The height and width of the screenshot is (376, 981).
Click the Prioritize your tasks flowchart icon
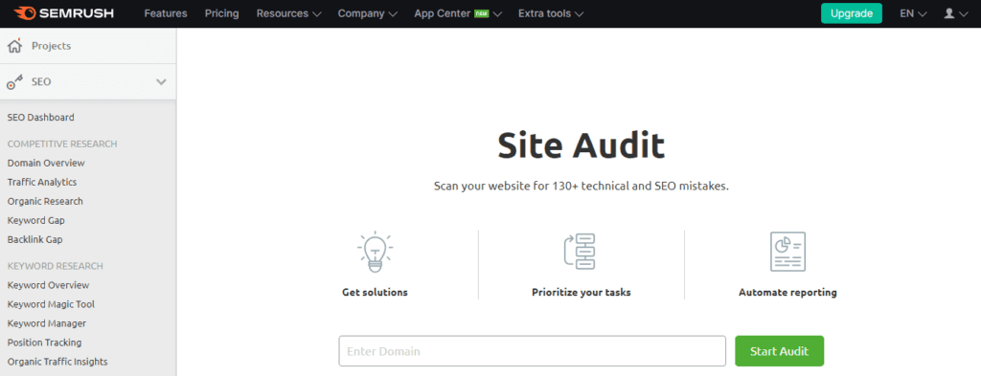pos(580,252)
